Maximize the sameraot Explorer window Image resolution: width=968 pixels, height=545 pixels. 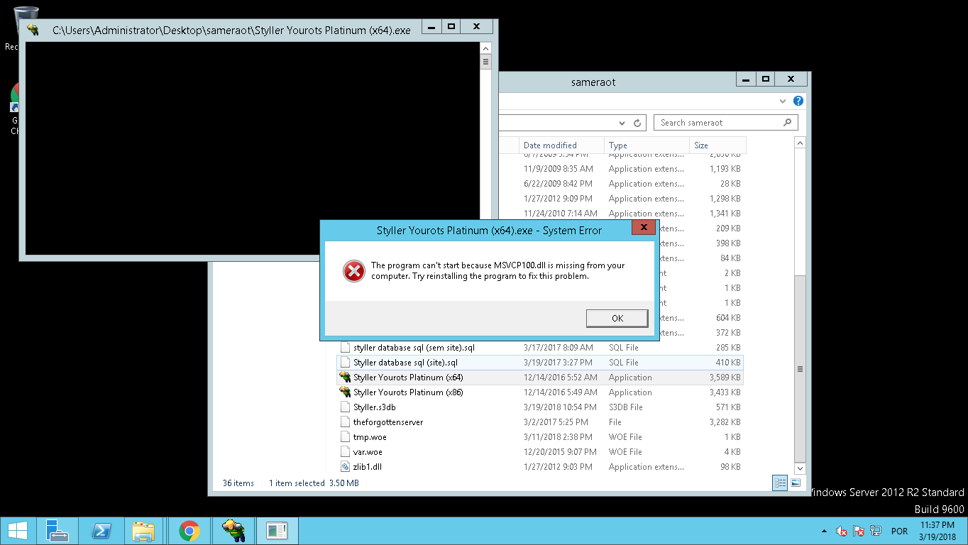coord(765,79)
